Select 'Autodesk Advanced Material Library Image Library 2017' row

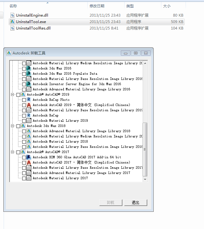(82, 173)
